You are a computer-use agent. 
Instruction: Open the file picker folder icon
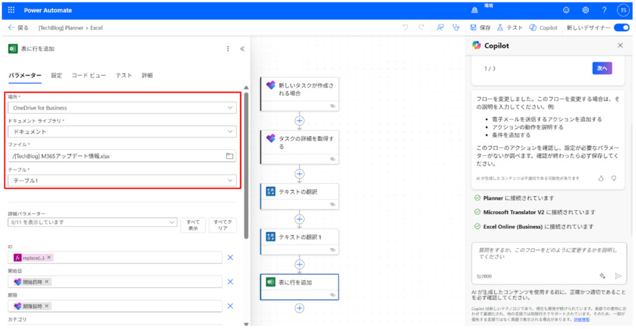230,156
